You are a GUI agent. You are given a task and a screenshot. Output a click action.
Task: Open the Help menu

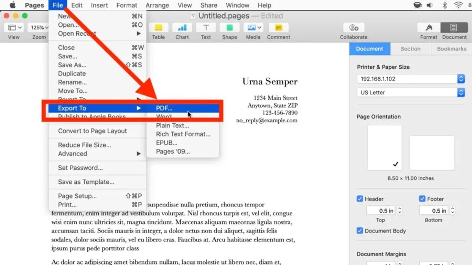pyautogui.click(x=264, y=5)
